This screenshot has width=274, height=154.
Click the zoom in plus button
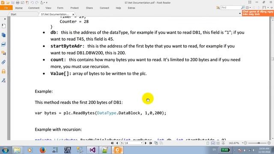(269, 143)
